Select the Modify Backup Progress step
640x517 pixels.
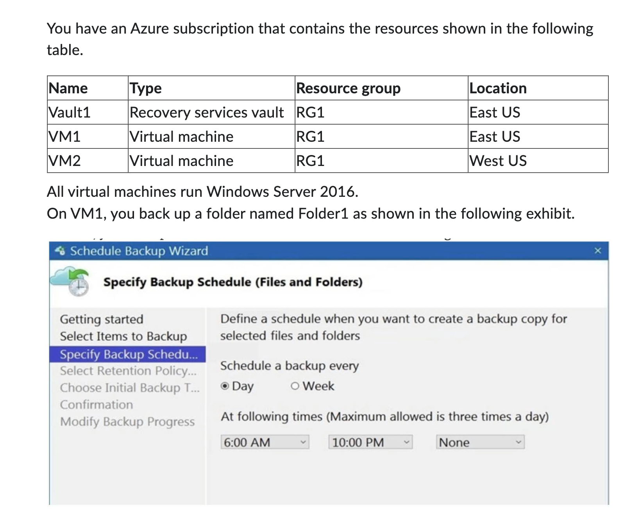pos(128,421)
